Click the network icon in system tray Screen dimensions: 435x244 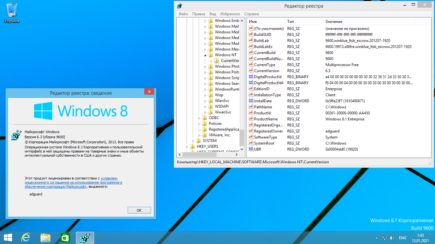384,238
